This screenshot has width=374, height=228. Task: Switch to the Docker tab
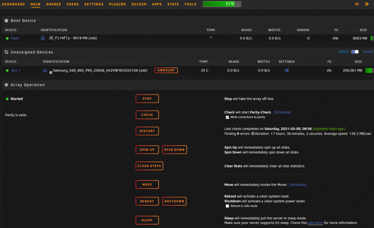click(139, 4)
